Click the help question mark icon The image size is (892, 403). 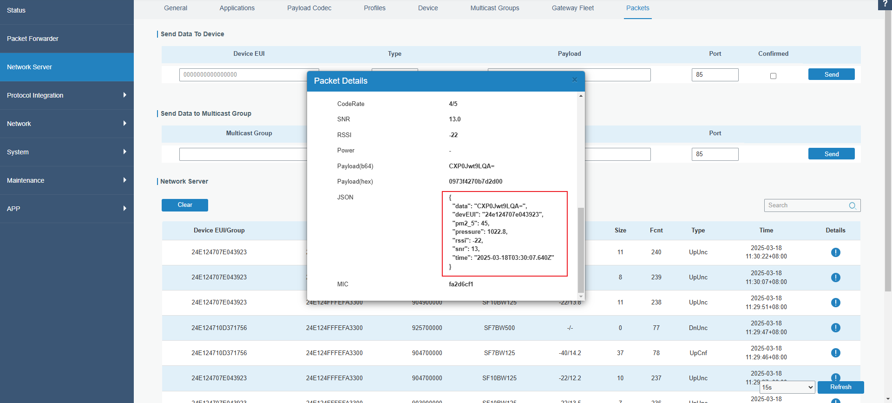click(885, 4)
